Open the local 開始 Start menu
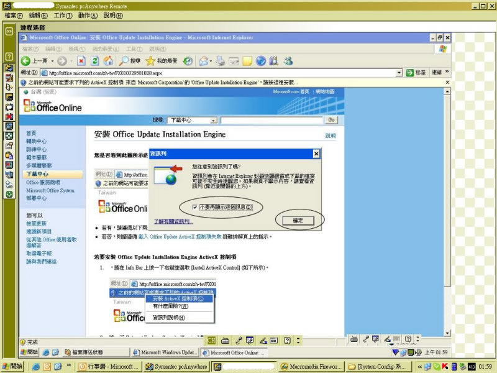 click(x=12, y=366)
